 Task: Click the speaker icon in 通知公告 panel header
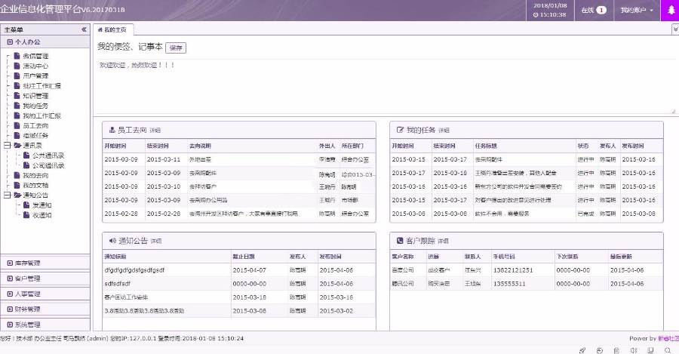pyautogui.click(x=112, y=241)
